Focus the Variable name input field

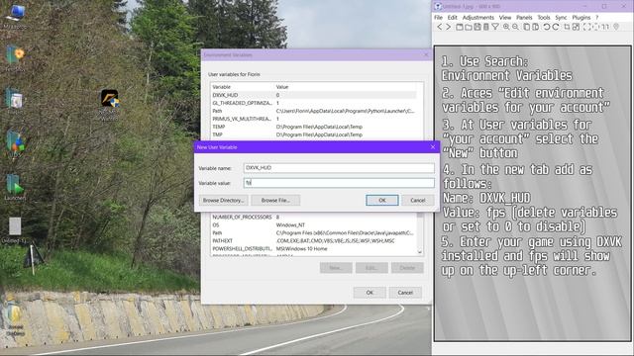point(339,167)
